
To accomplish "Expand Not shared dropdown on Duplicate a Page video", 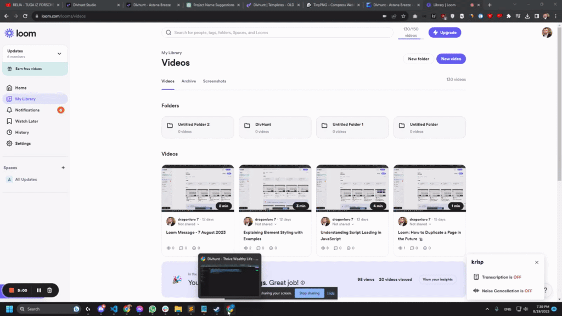I will (x=420, y=224).
